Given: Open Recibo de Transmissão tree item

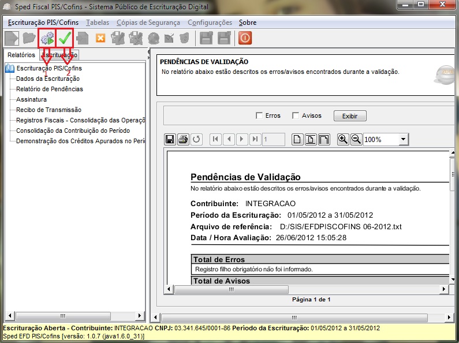Looking at the screenshot, I should pos(48,110).
